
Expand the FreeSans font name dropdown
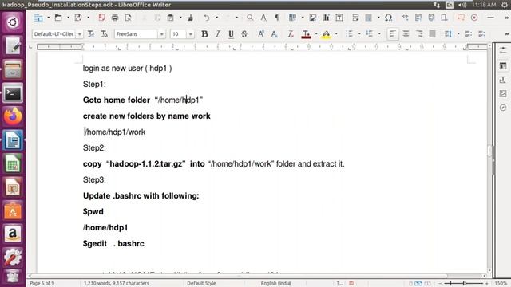(x=161, y=34)
